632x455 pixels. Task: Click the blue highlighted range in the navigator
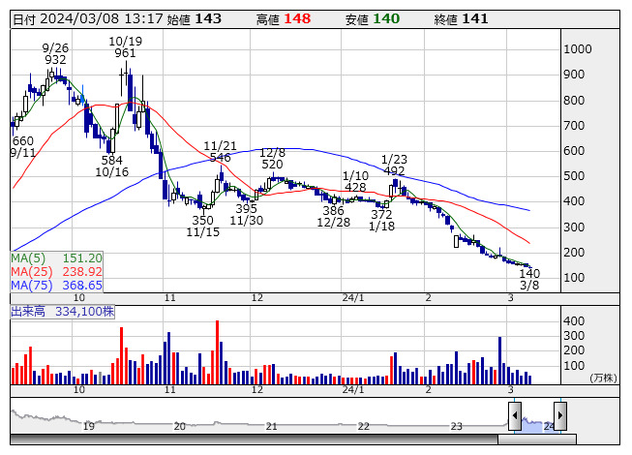pos(536,425)
